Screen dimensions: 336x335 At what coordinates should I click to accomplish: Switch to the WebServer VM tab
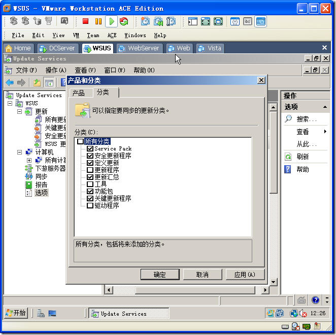coord(139,48)
